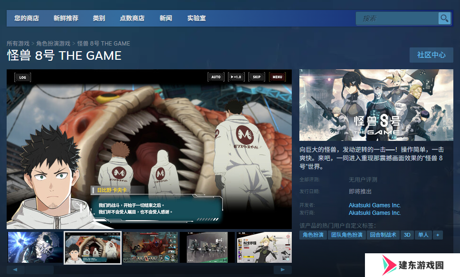Click the 怪兽 8号 THE GAME page title
The width and height of the screenshot is (460, 277).
64,55
